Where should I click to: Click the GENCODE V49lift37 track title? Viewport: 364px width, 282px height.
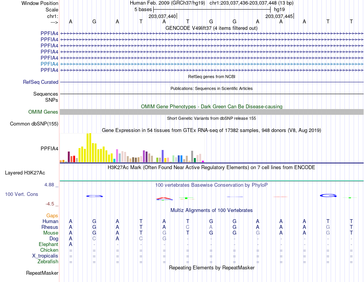211,28
